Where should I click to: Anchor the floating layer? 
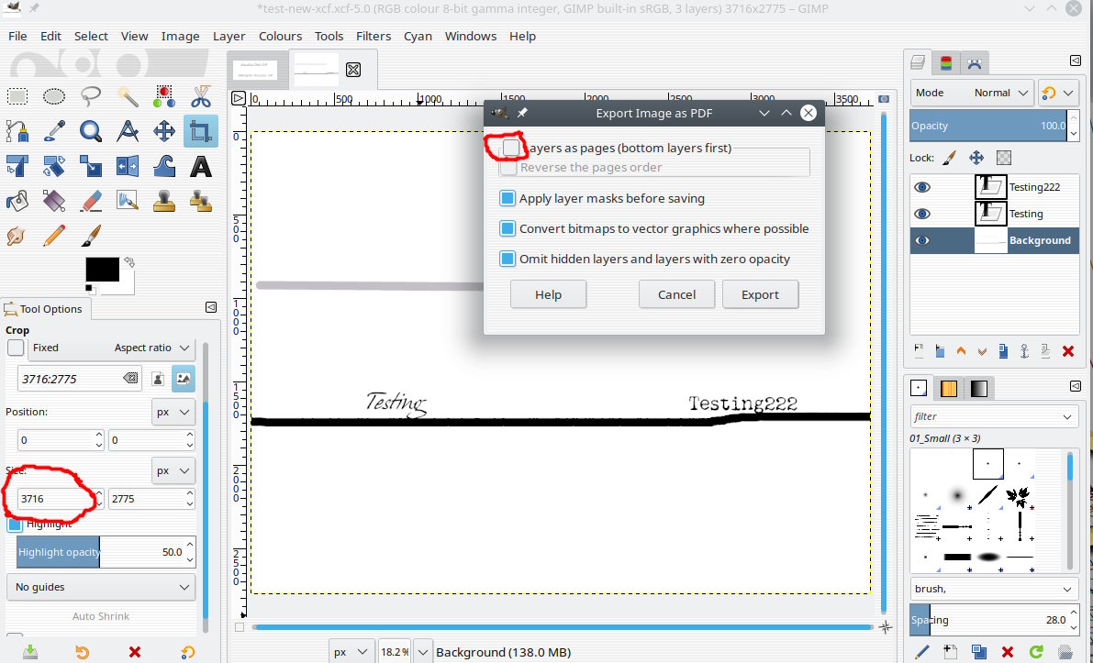tap(1024, 352)
